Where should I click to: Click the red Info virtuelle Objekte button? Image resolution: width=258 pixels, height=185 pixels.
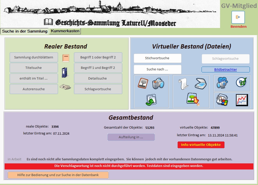click(x=201, y=145)
